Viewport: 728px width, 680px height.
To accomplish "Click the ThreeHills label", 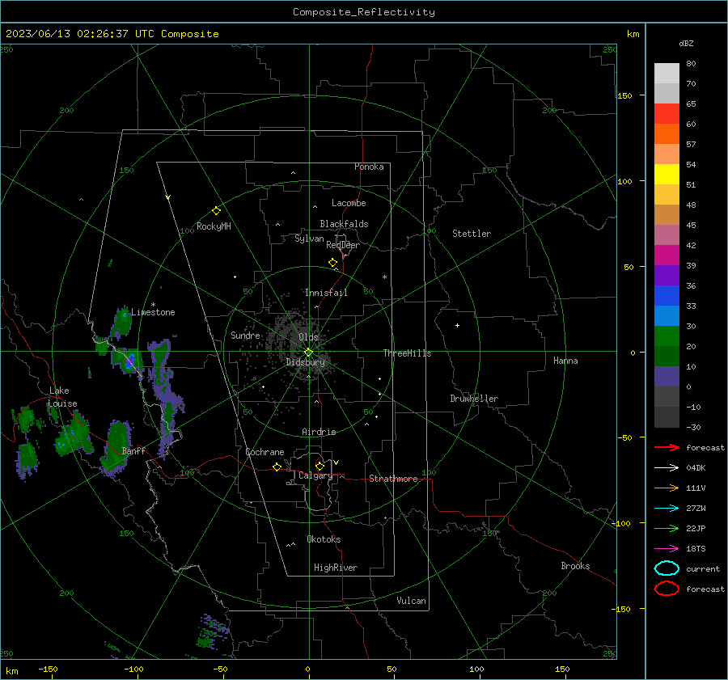I will click(x=407, y=353).
